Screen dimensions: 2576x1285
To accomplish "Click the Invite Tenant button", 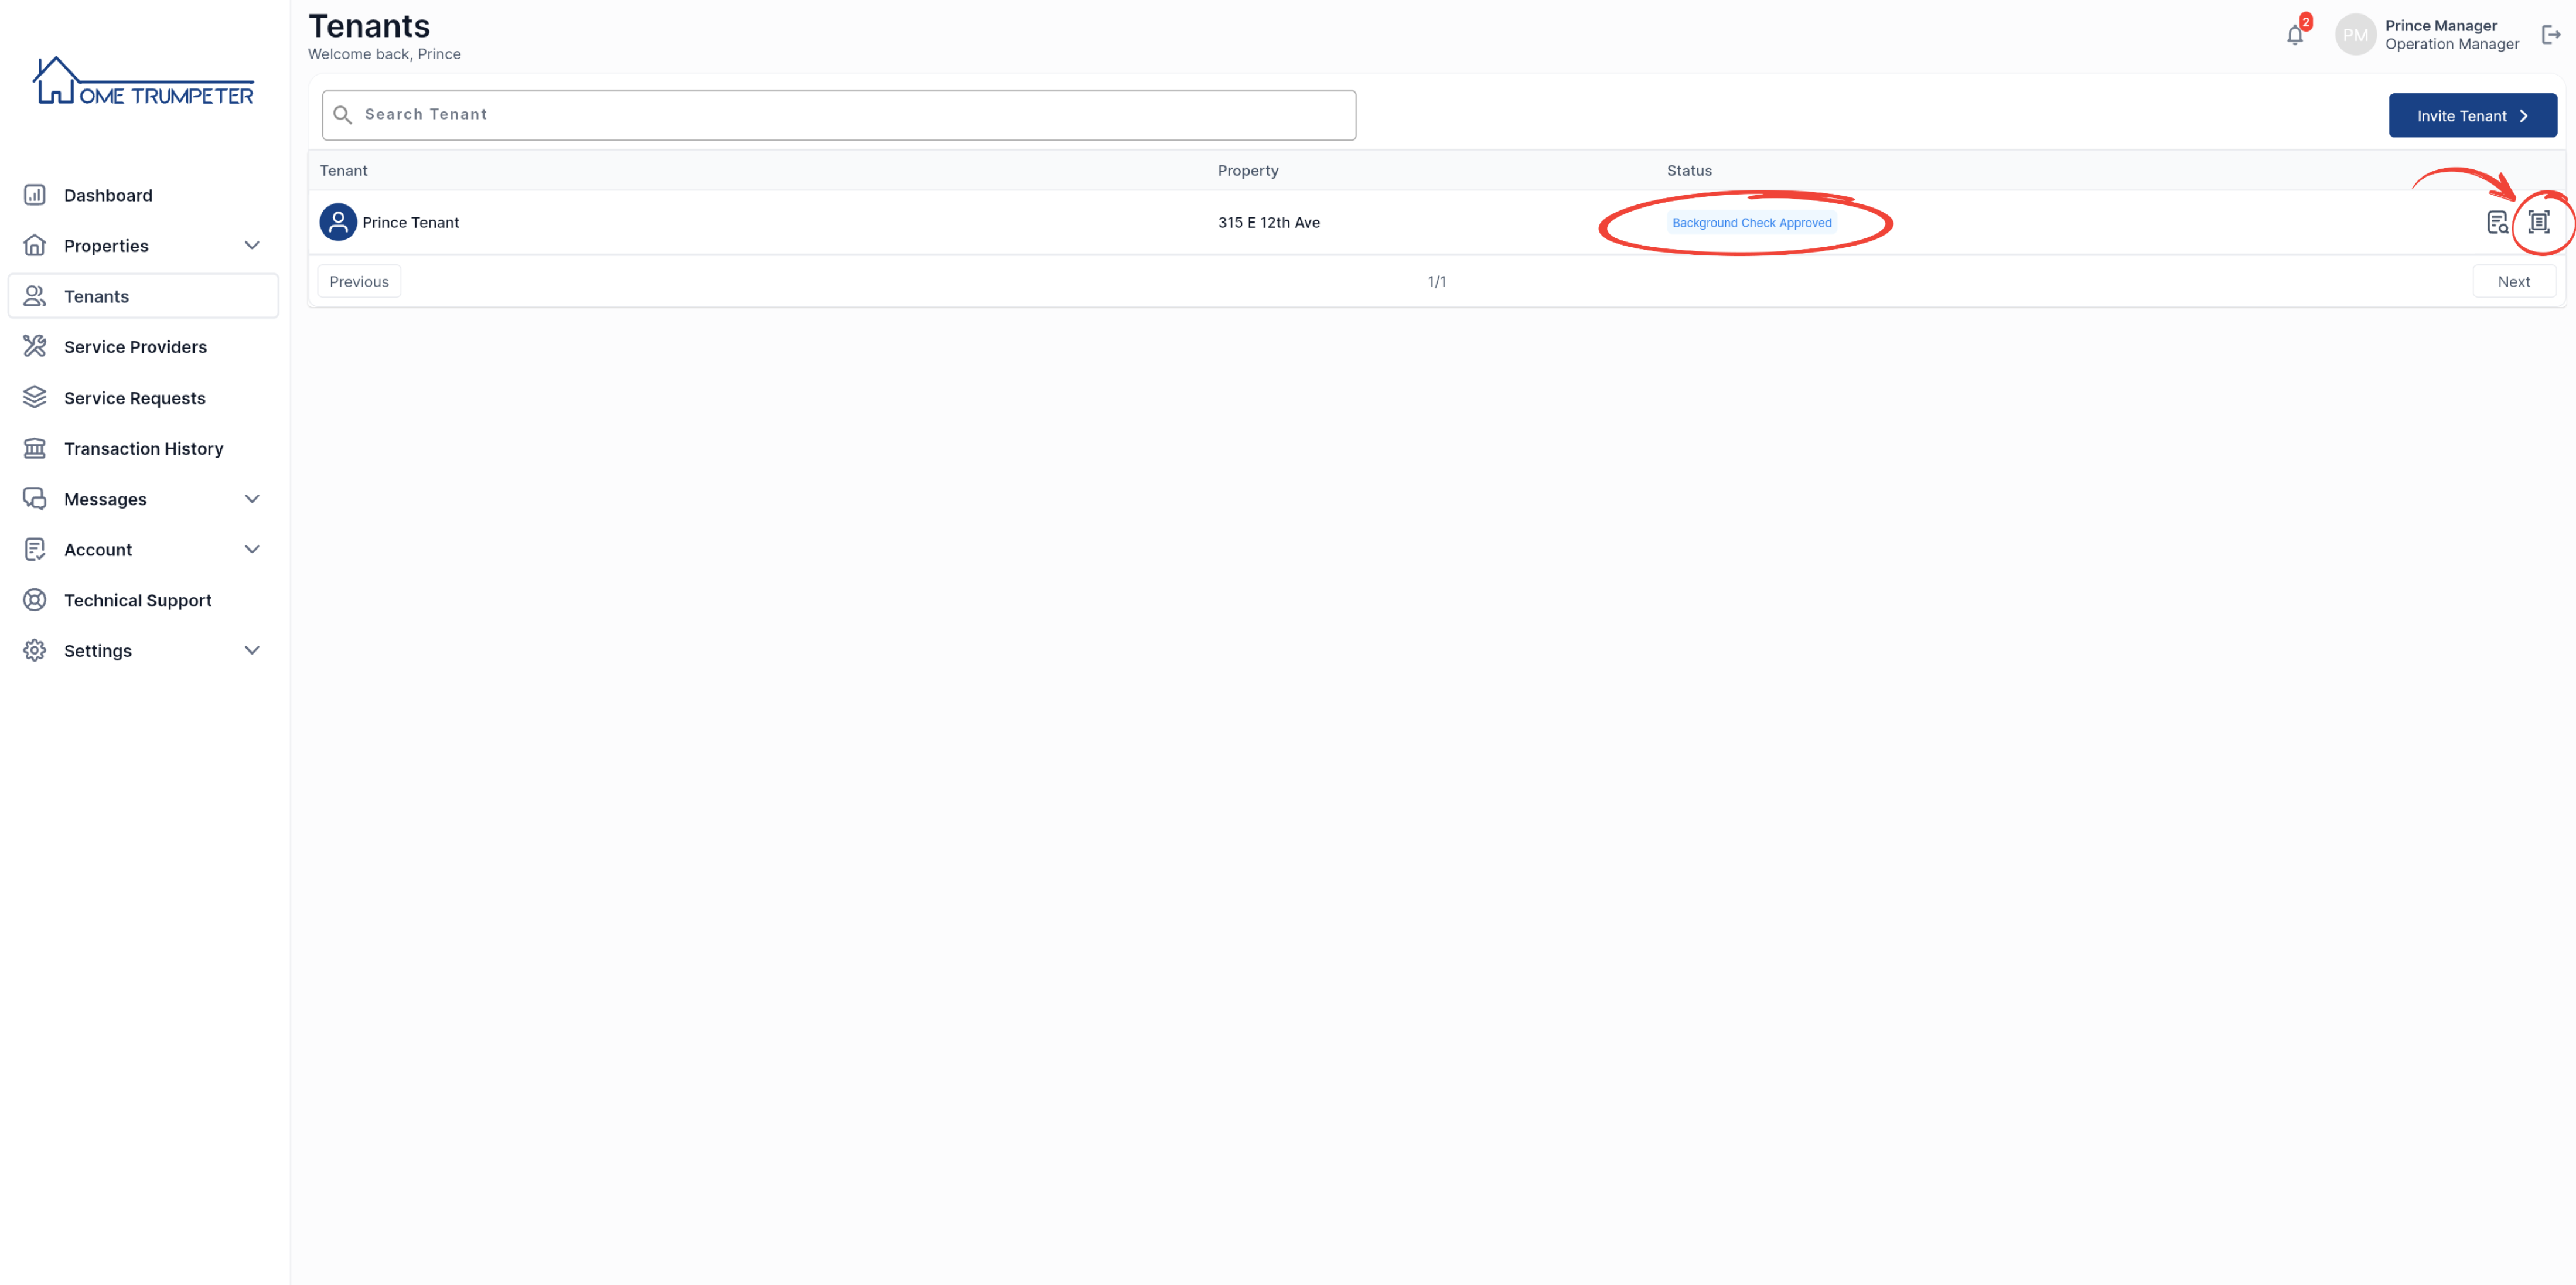I will click(2472, 116).
